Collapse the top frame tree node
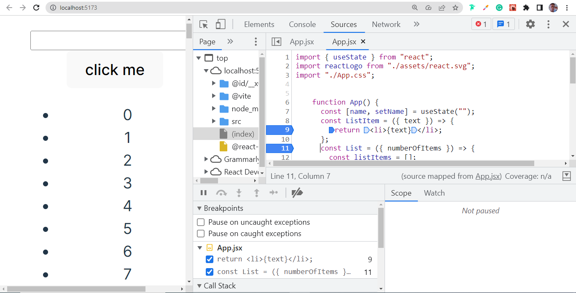This screenshot has width=576, height=293. tap(199, 58)
